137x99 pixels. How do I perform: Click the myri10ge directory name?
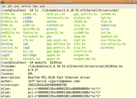coord(30,55)
